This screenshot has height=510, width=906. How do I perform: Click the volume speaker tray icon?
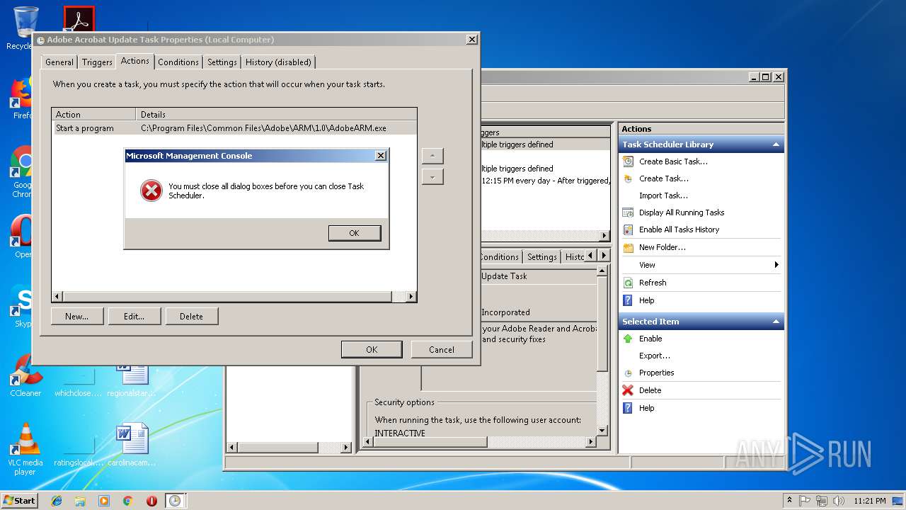(837, 501)
